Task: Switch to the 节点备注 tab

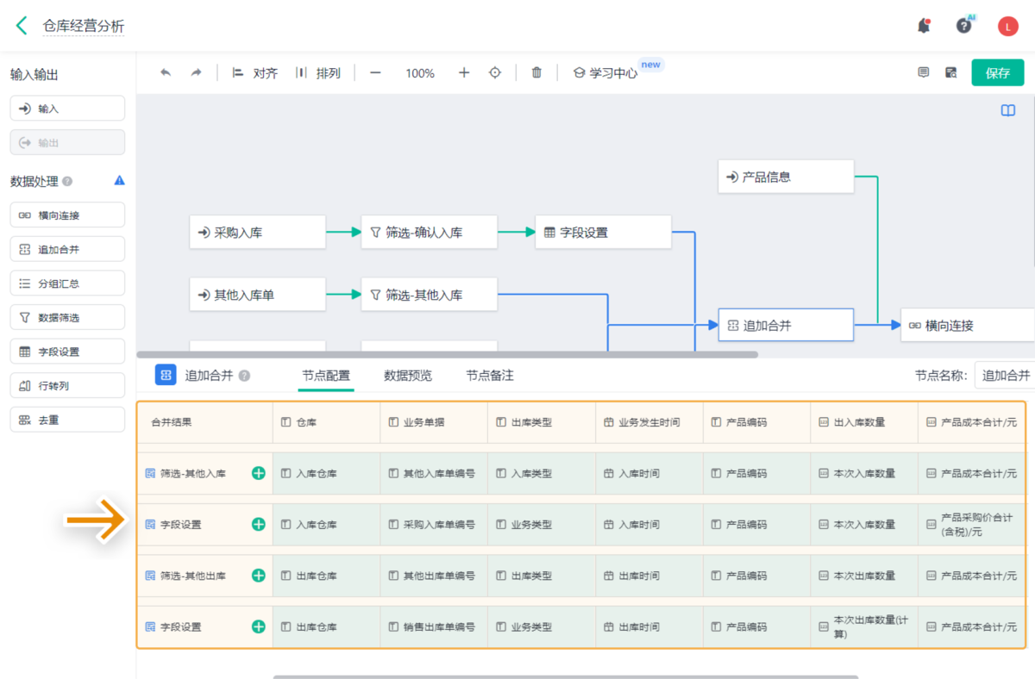Action: [490, 376]
